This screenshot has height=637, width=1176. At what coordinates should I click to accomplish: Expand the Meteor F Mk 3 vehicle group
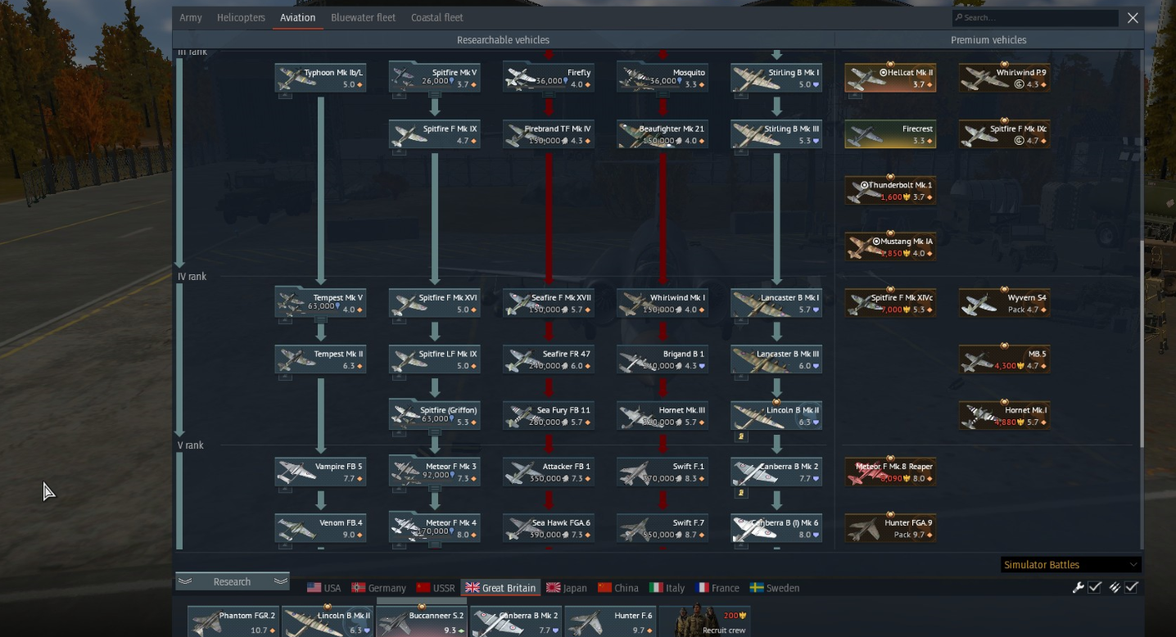tap(434, 473)
